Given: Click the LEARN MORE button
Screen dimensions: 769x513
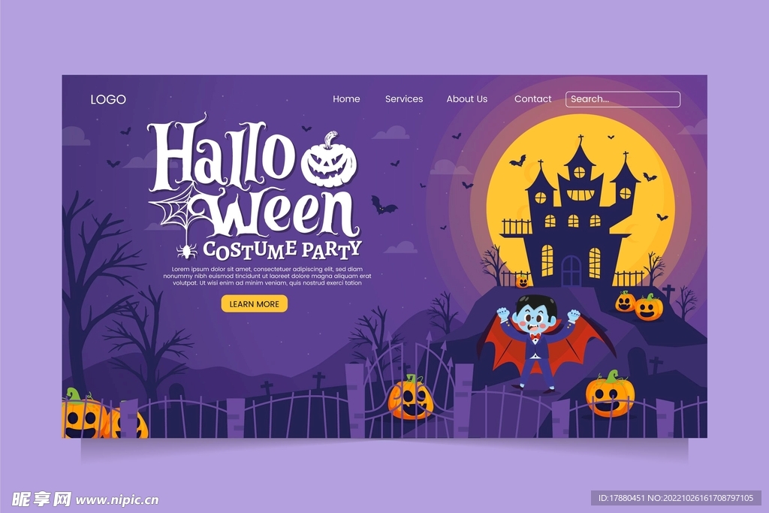Looking at the screenshot, I should click(254, 304).
